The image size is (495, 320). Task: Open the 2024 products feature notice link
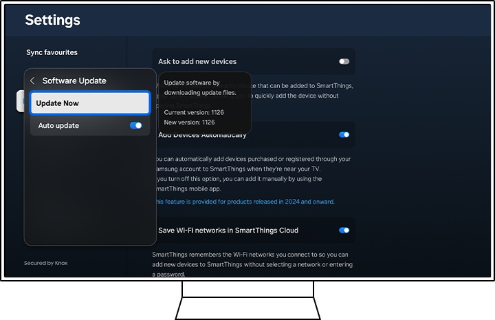(245, 202)
